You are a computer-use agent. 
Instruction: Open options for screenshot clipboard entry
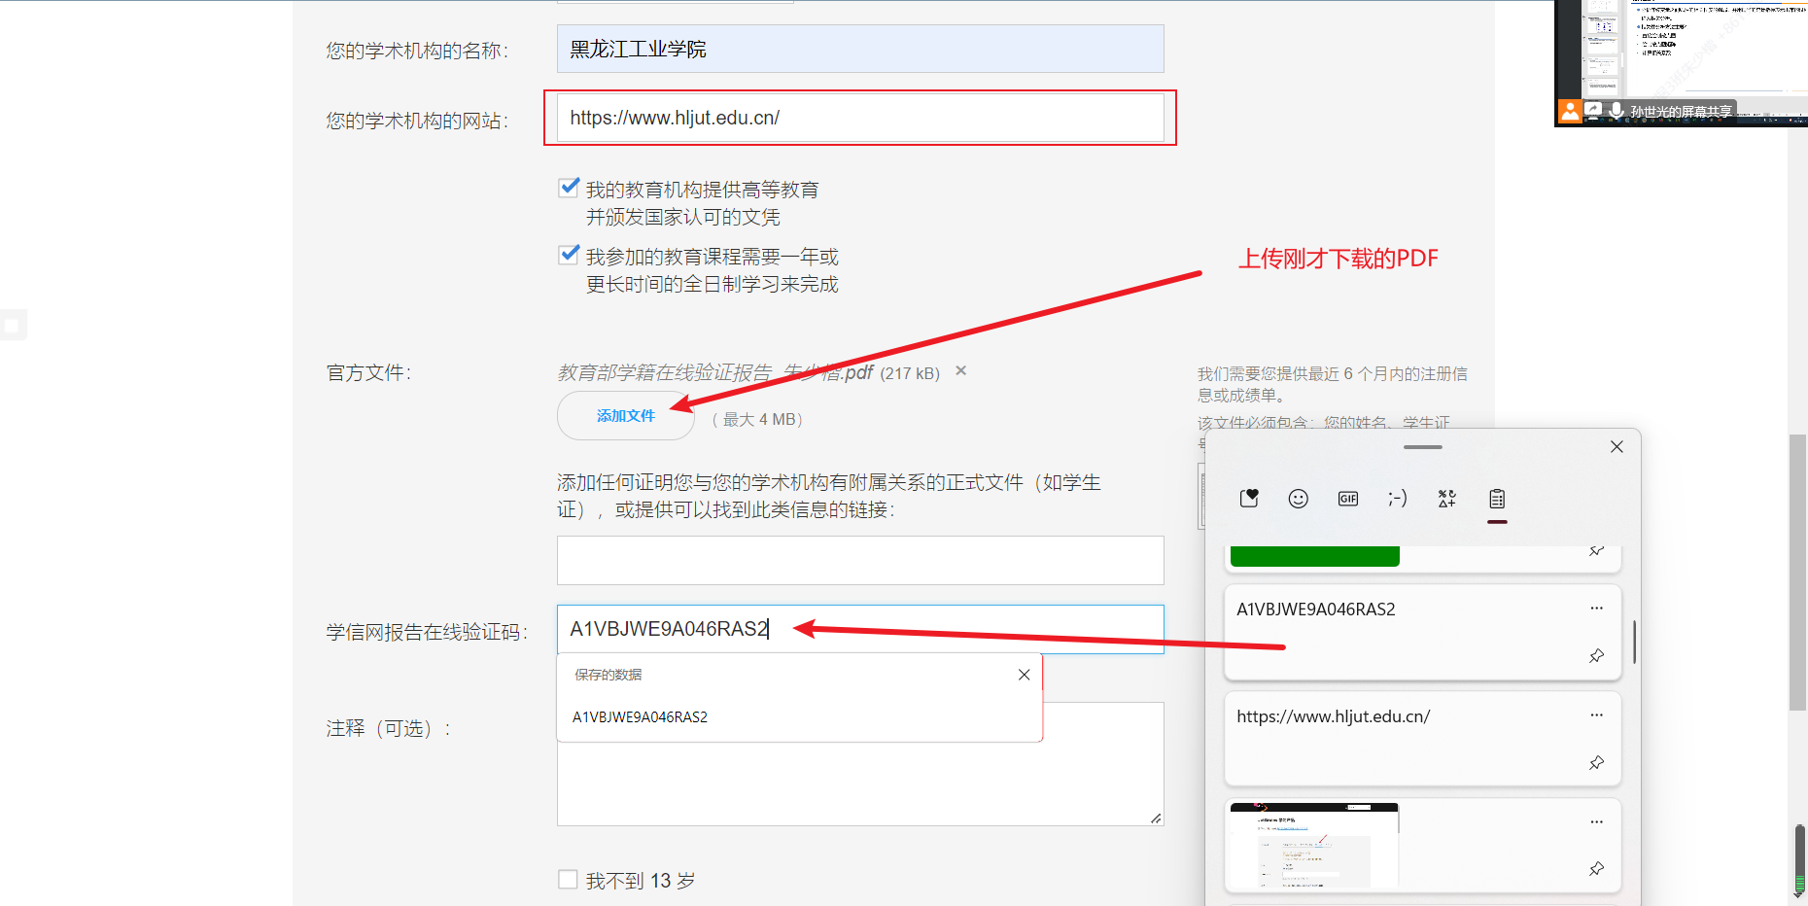pos(1596,822)
